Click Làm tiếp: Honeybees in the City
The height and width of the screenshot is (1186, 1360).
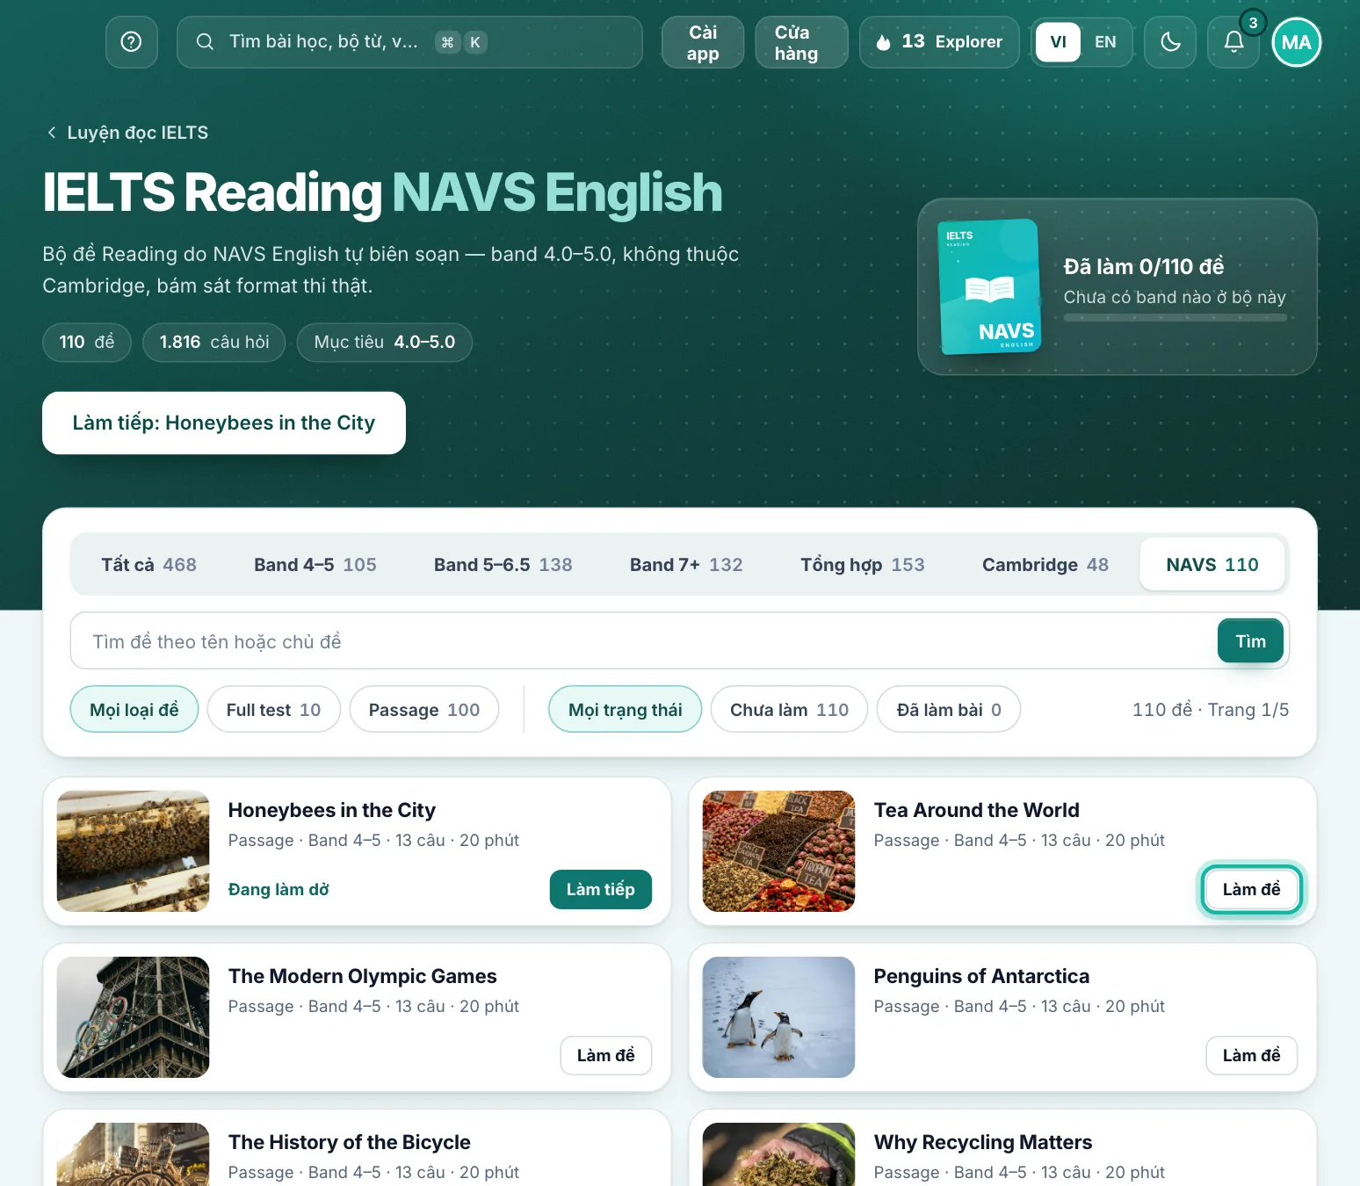[224, 423]
